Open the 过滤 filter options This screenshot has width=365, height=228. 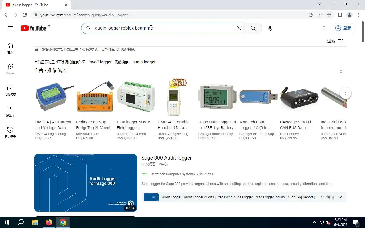tap(335, 41)
